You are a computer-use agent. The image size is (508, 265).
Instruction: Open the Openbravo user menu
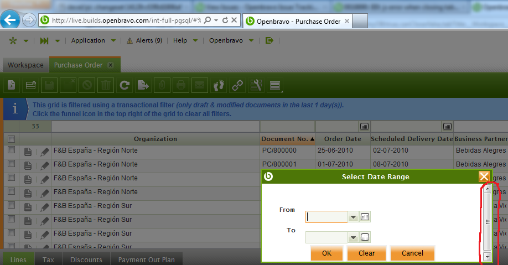click(x=226, y=40)
